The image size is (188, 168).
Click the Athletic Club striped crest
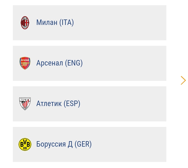25,104
